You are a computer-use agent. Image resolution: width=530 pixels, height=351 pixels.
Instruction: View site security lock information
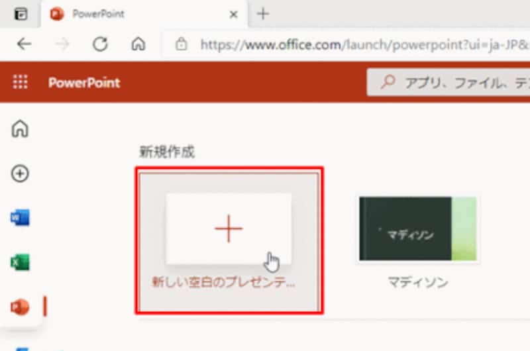[x=181, y=44]
